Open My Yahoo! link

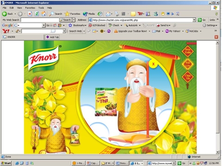click(173, 31)
